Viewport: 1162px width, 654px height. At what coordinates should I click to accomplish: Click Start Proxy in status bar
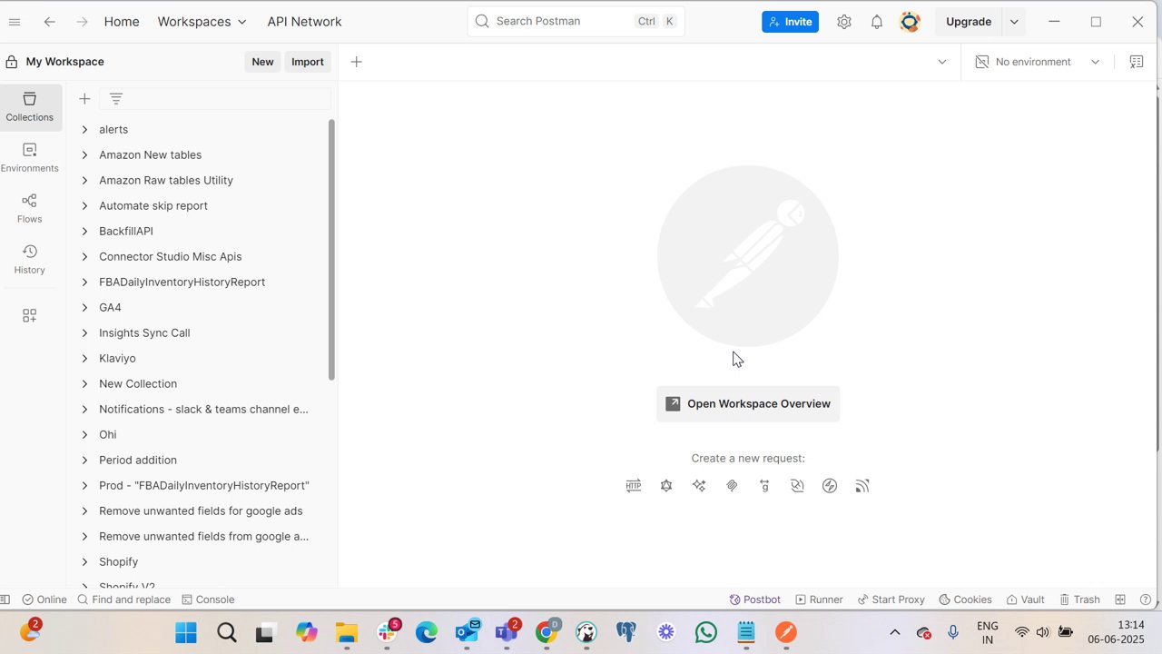891,599
